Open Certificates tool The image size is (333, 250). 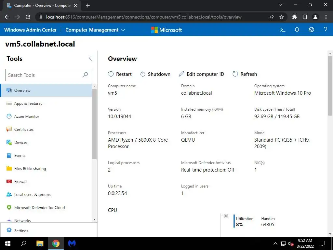pyautogui.click(x=46, y=129)
